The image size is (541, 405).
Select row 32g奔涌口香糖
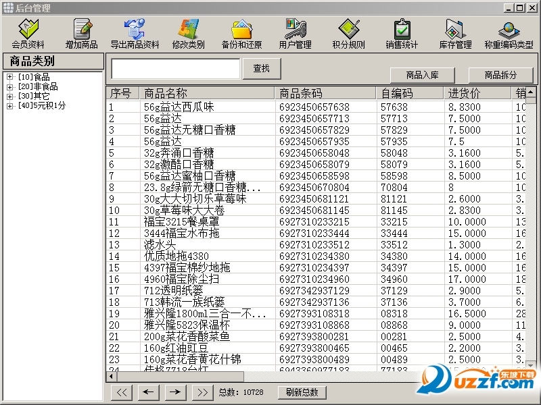click(x=316, y=153)
